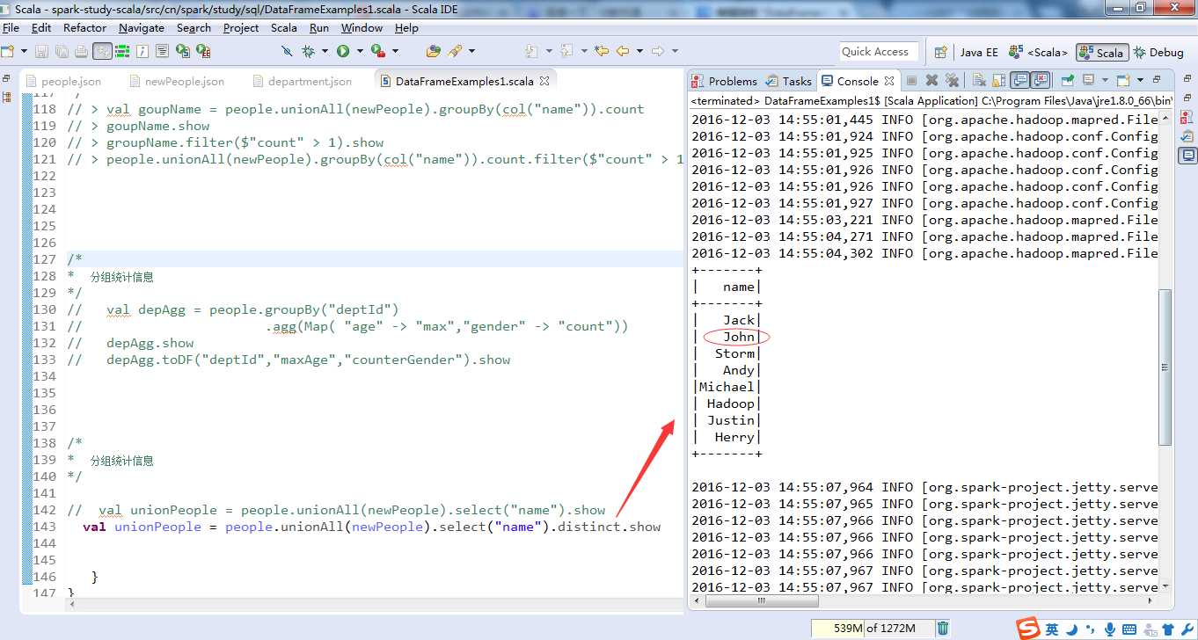
Task: Click the Run Last Tool icon
Action: click(378, 51)
